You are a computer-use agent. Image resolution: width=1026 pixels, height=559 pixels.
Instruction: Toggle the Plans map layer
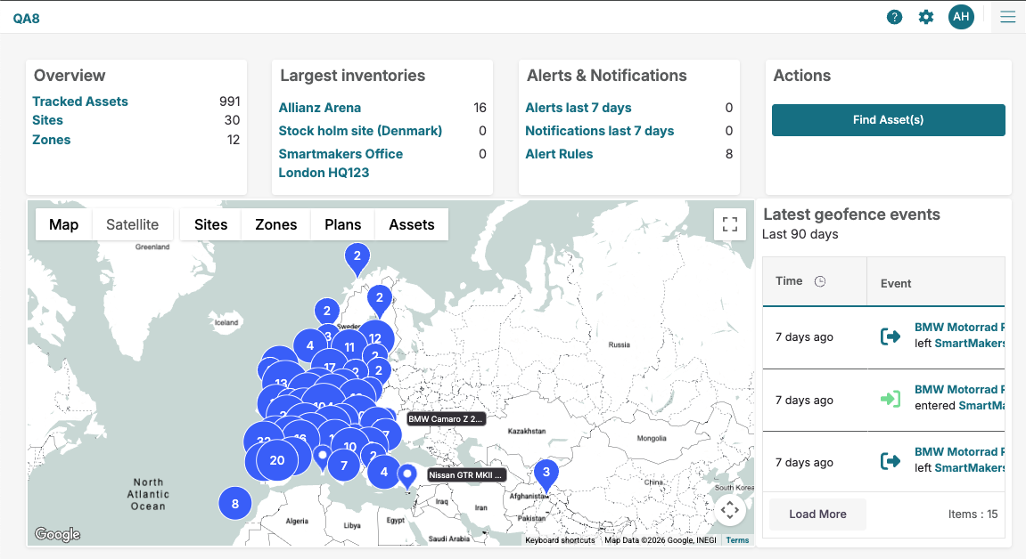pyautogui.click(x=343, y=224)
